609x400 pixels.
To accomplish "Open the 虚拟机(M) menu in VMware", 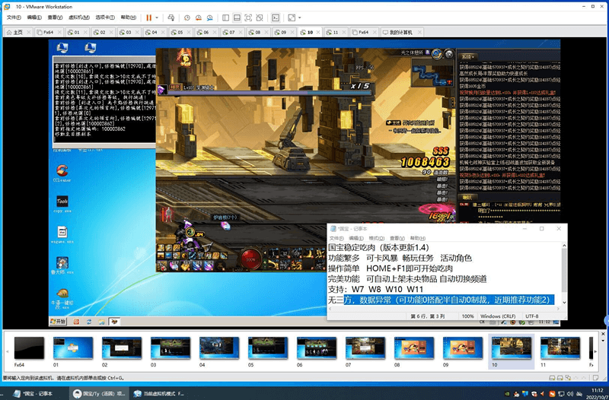I will [x=79, y=17].
